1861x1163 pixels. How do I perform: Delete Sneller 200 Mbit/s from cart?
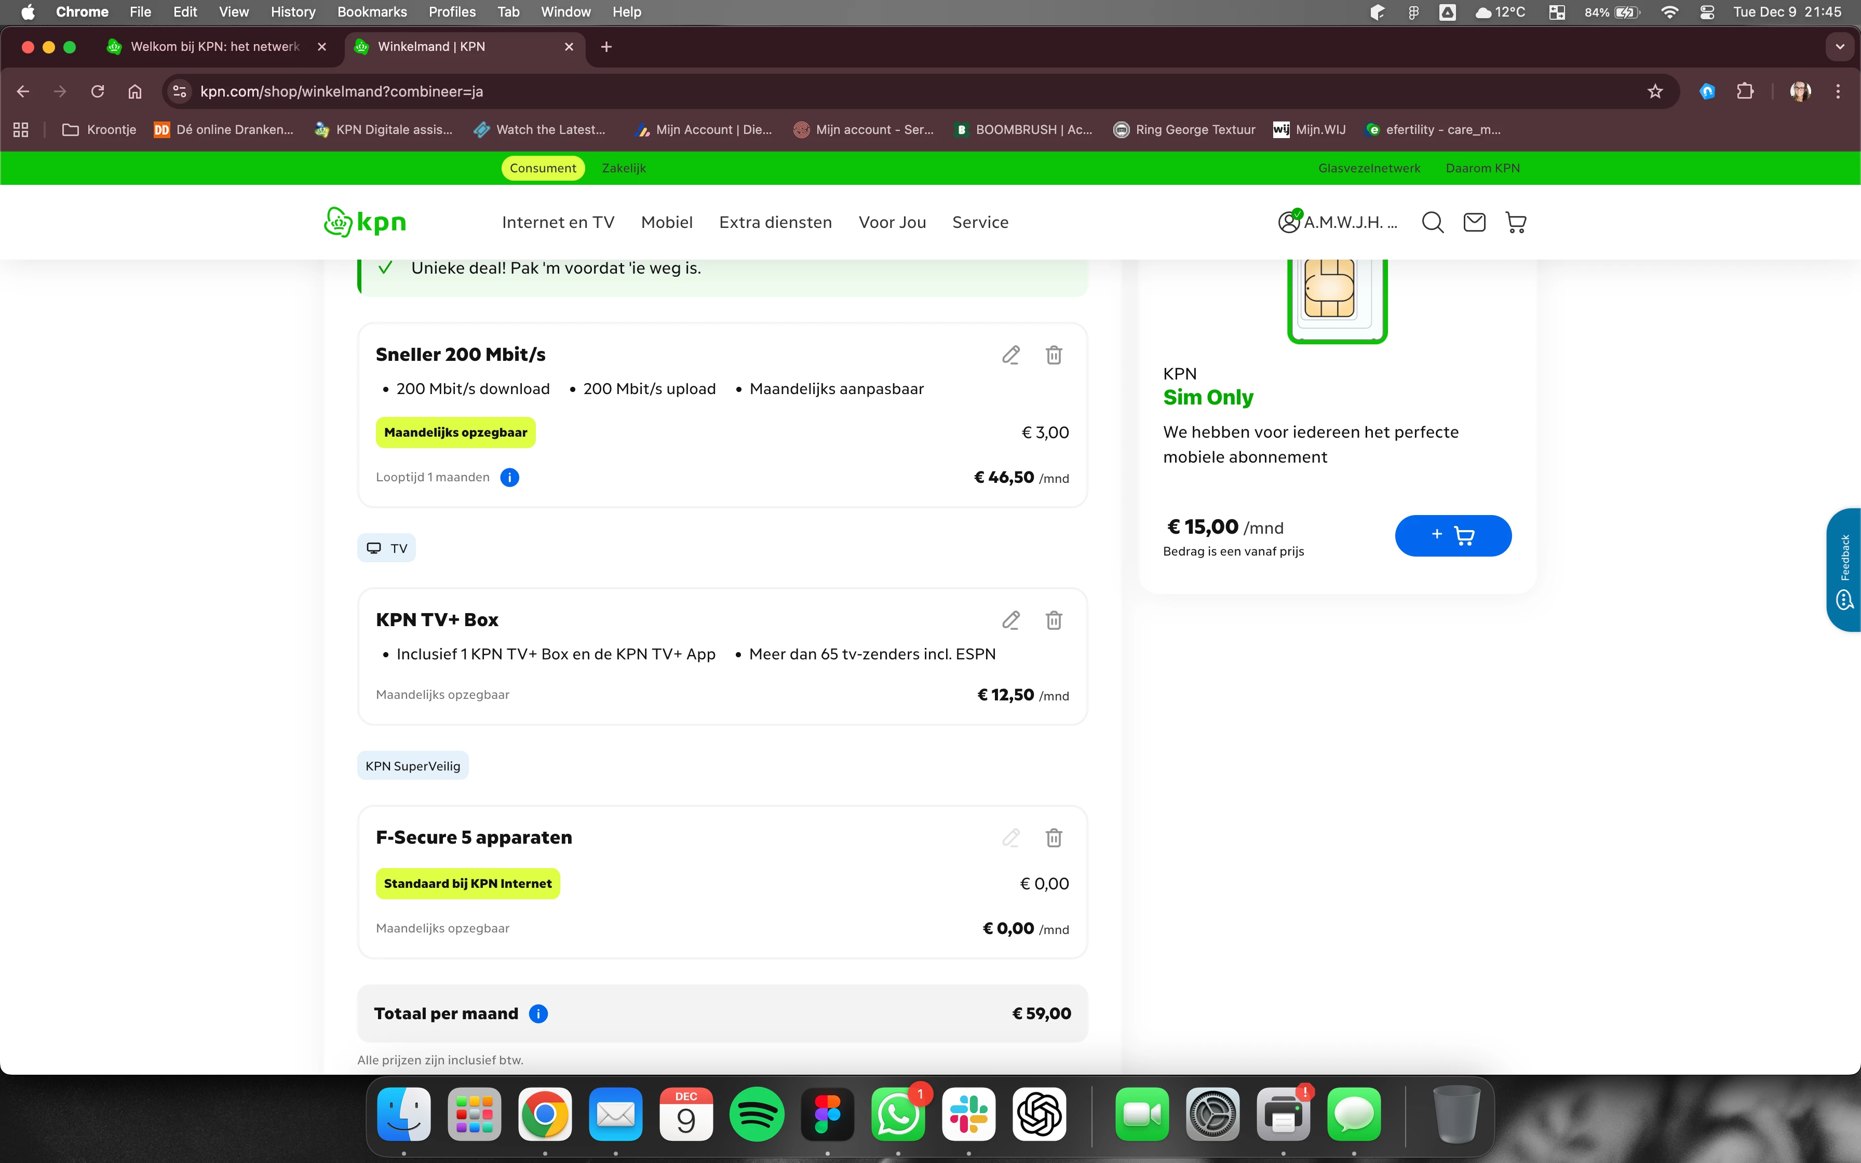tap(1054, 355)
